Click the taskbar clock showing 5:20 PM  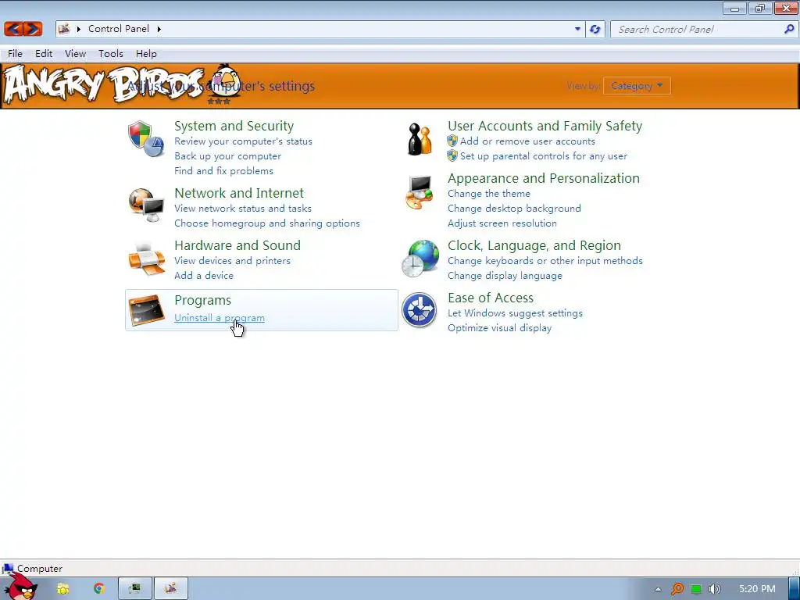click(x=757, y=589)
